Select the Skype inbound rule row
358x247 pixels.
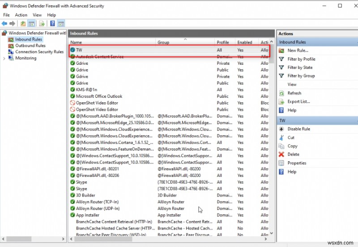pyautogui.click(x=81, y=182)
